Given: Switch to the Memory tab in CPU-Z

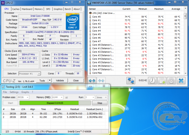Looking at the screenshot, I should click(39, 9).
